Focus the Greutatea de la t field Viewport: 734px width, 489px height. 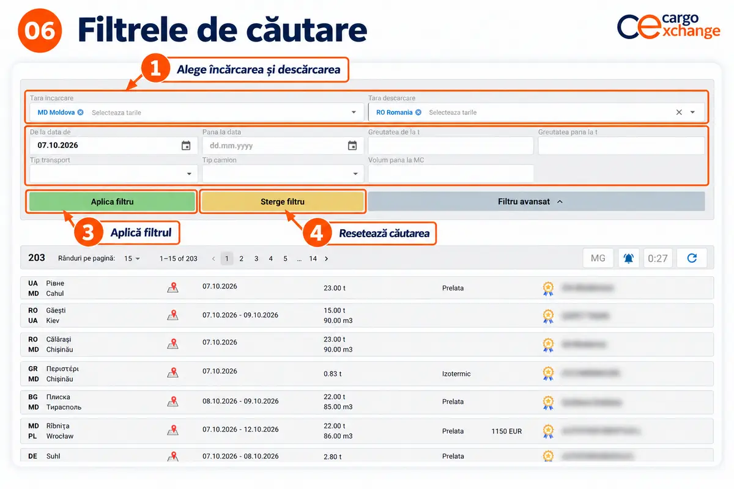click(451, 145)
